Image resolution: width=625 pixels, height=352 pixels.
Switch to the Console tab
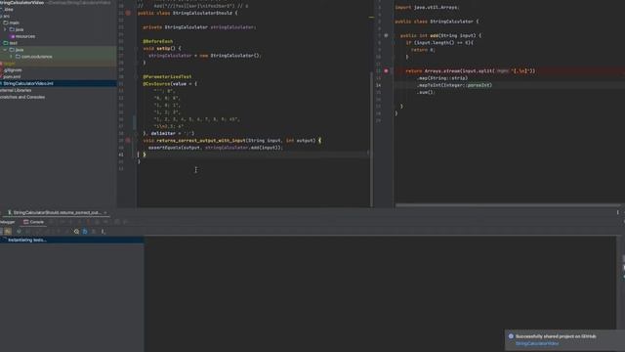coord(33,222)
